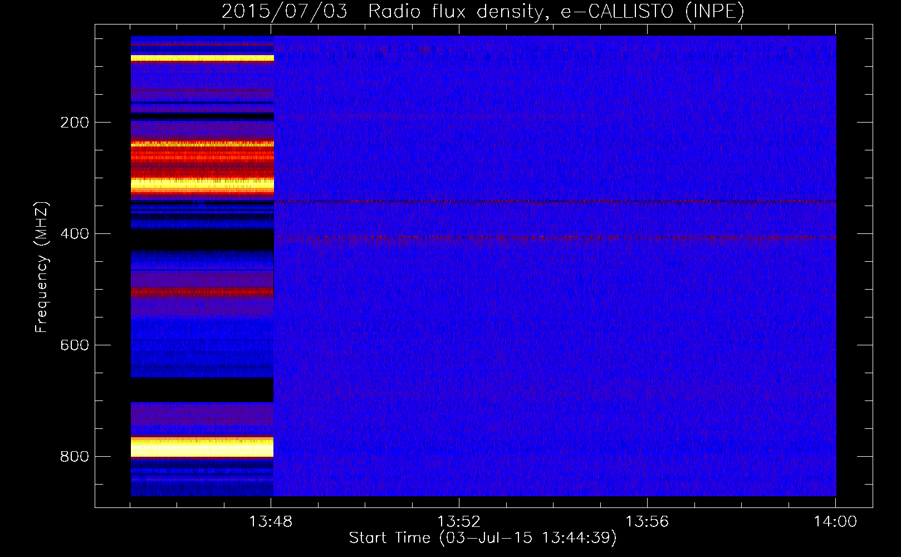Screen dimensions: 901x557
Task: Click the bright yellow band near 800 MHz
Action: (202, 447)
